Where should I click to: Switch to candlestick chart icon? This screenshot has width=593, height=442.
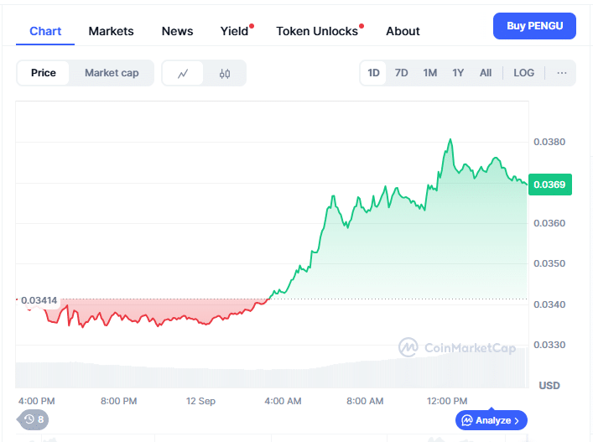point(224,73)
